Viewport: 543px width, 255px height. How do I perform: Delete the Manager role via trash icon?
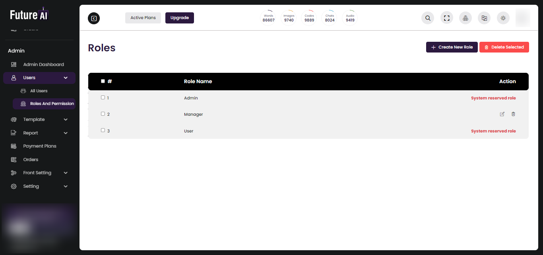pyautogui.click(x=513, y=114)
